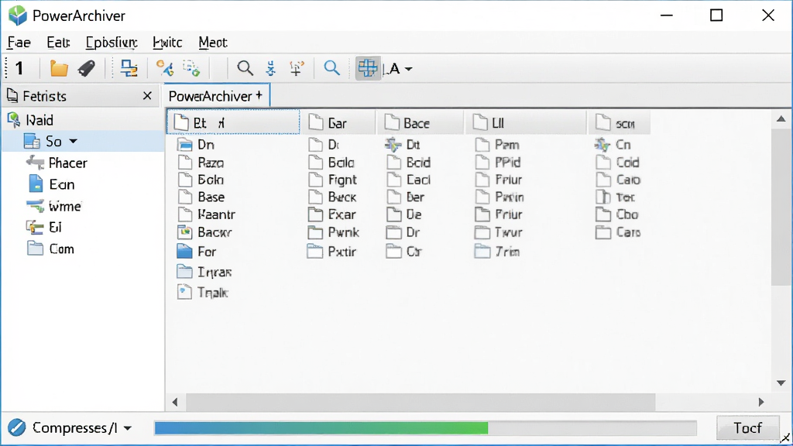Click the blue Eon document icon
Viewport: 793px width, 446px height.
coord(36,184)
